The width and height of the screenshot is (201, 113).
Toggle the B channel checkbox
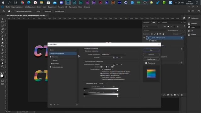(112, 67)
